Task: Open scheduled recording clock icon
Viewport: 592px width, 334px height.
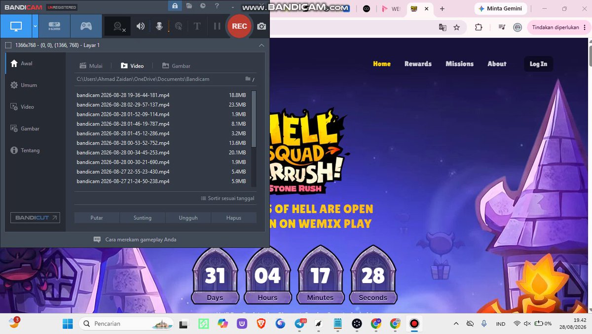Action: pyautogui.click(x=203, y=6)
